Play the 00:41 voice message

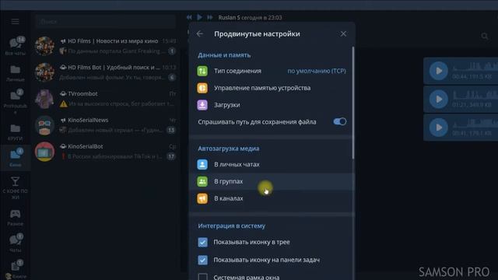[439, 128]
